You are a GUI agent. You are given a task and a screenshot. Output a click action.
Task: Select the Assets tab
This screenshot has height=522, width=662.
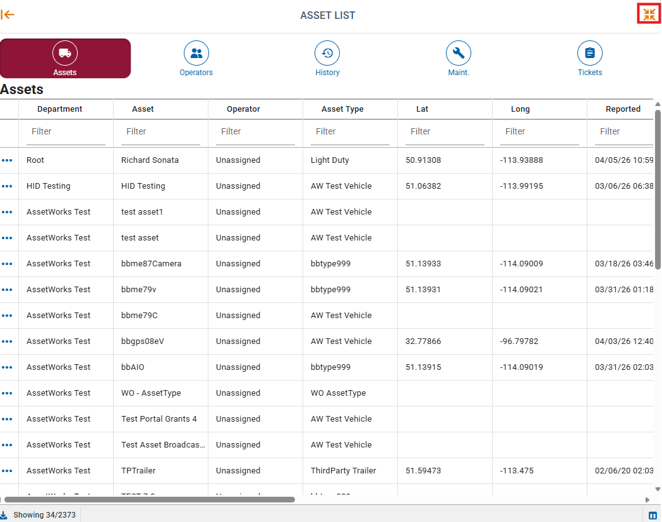tap(66, 58)
